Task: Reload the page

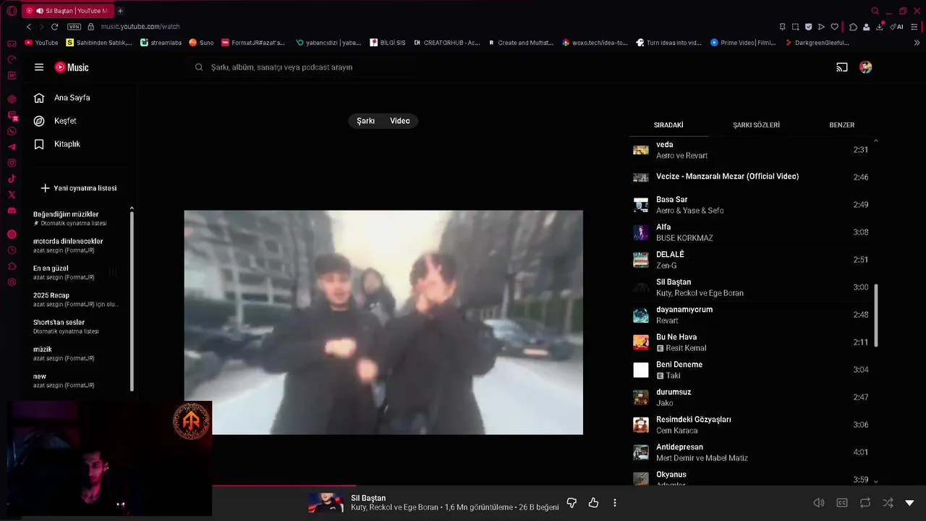Action: point(54,27)
